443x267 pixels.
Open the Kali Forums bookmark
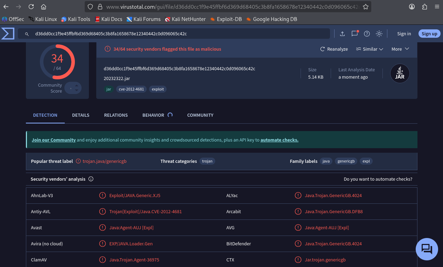143,19
